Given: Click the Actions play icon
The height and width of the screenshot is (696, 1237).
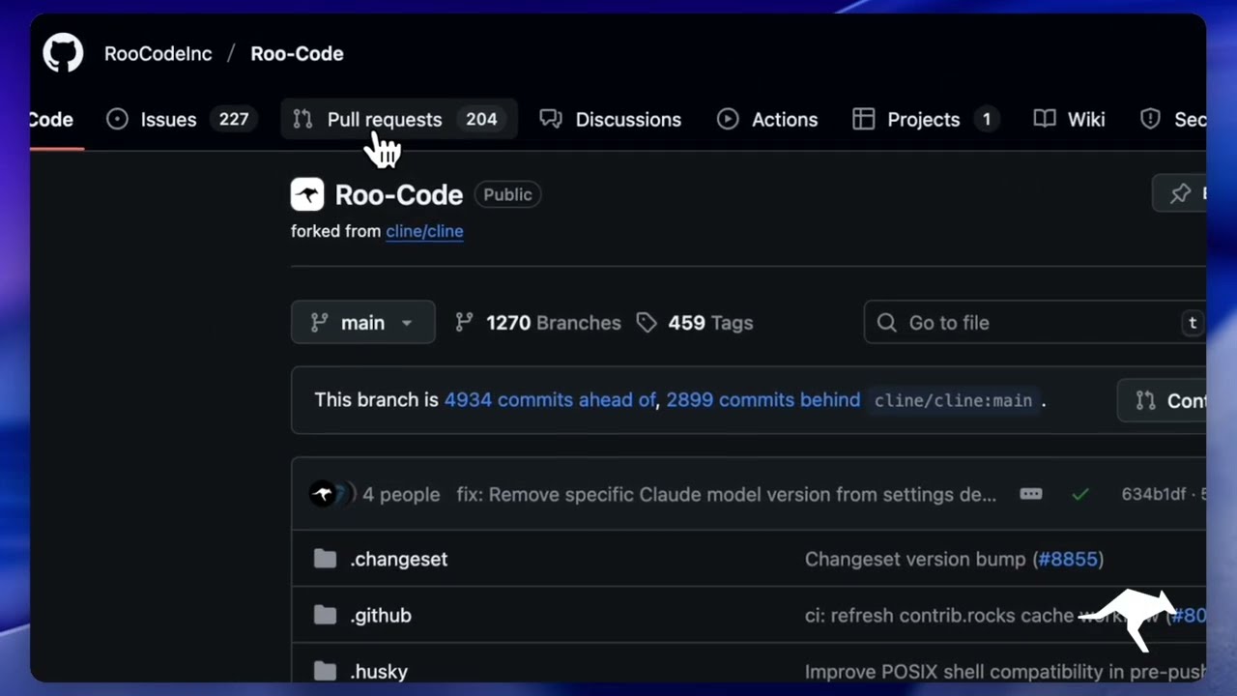Looking at the screenshot, I should point(728,119).
